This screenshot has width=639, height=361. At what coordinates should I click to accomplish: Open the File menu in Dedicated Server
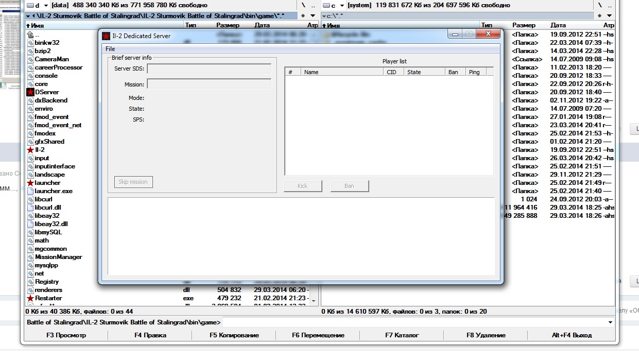pyautogui.click(x=110, y=49)
